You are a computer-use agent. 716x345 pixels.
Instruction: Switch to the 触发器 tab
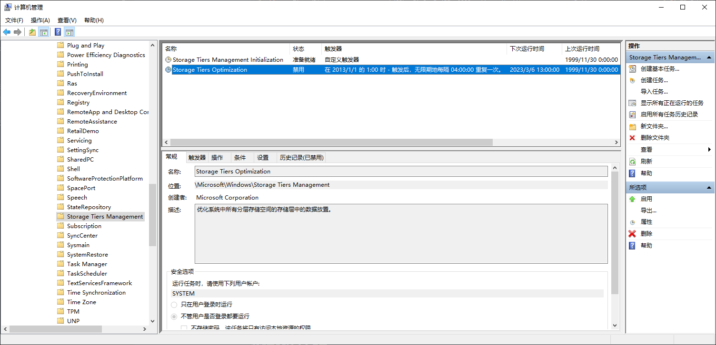pyautogui.click(x=197, y=158)
